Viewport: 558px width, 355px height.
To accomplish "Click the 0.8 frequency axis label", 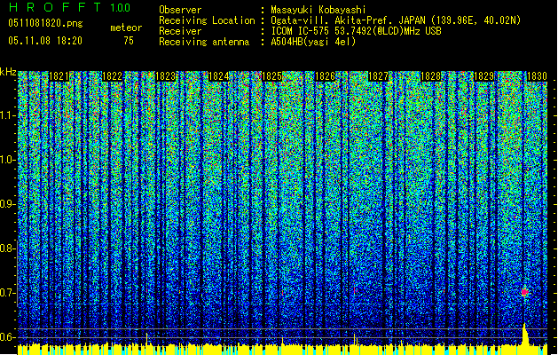I will point(8,248).
